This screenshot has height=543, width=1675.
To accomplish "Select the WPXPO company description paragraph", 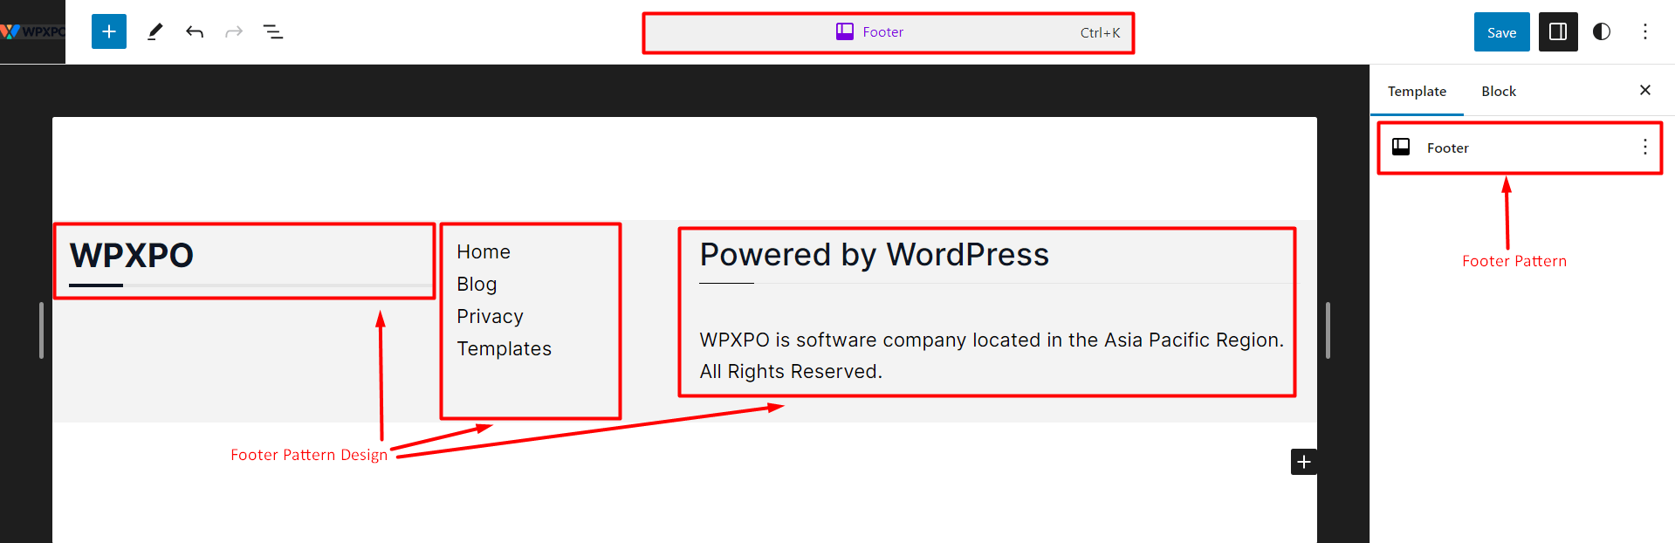I will (x=992, y=355).
